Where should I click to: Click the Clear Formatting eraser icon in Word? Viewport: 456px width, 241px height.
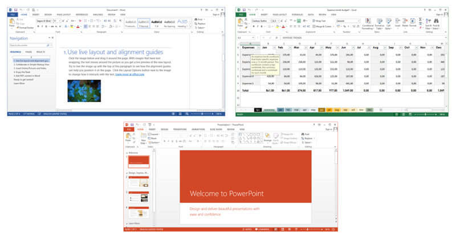pos(80,21)
